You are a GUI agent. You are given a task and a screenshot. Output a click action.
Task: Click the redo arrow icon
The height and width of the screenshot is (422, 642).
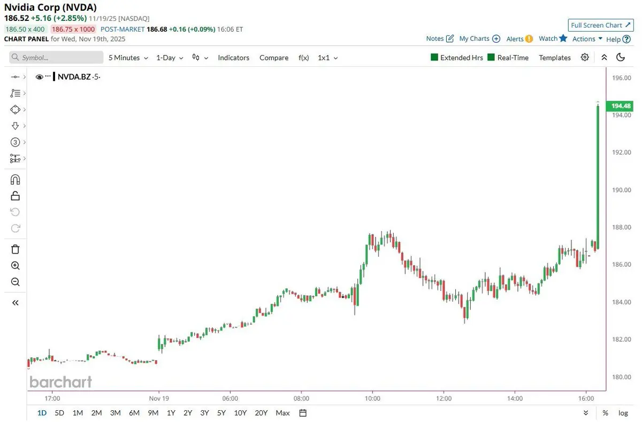(15, 228)
